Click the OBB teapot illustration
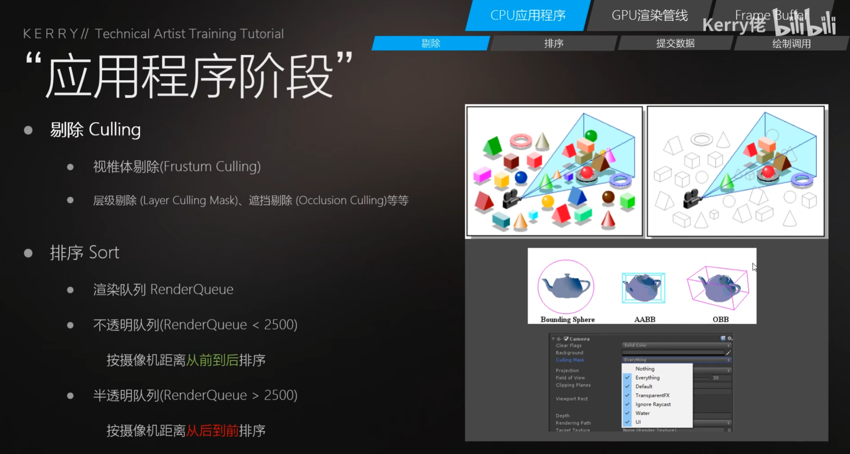The height and width of the screenshot is (454, 850). tap(719, 288)
